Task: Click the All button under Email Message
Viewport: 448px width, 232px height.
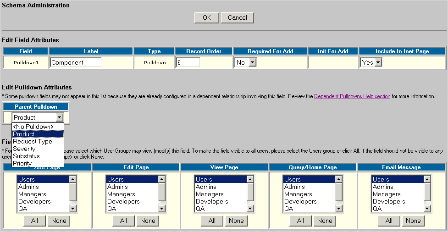Action: pos(389,221)
